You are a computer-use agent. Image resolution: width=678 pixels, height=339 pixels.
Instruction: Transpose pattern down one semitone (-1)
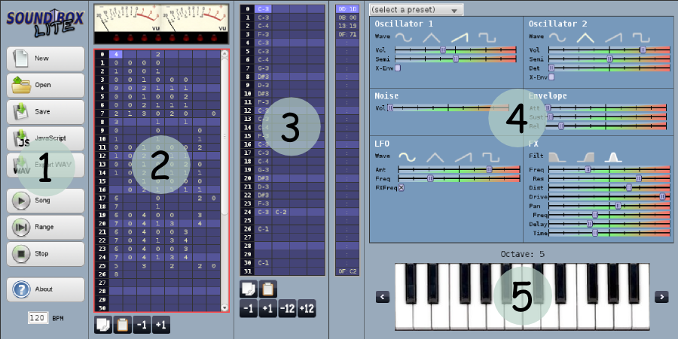click(249, 309)
